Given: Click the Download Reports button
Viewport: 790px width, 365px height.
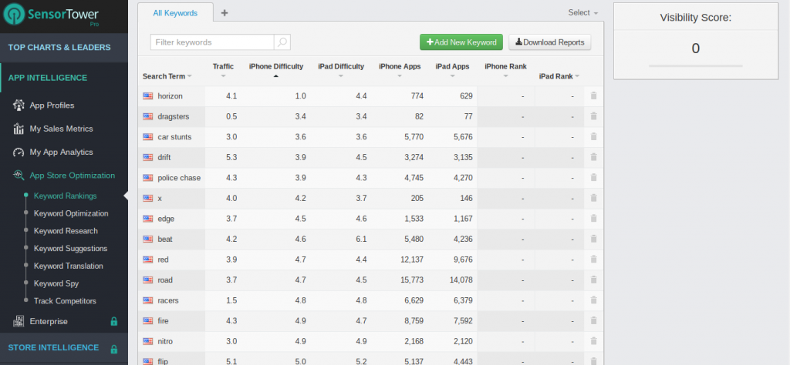Looking at the screenshot, I should (550, 42).
